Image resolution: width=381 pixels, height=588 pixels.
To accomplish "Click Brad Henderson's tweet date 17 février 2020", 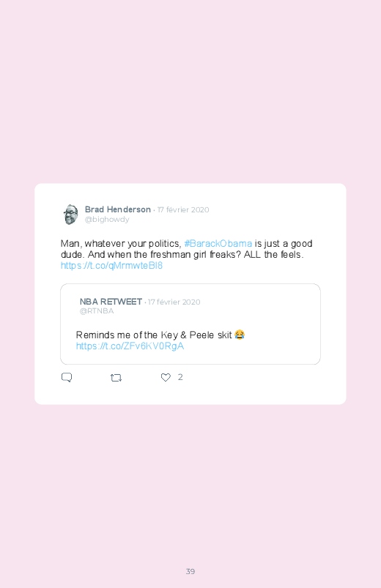I will click(183, 209).
